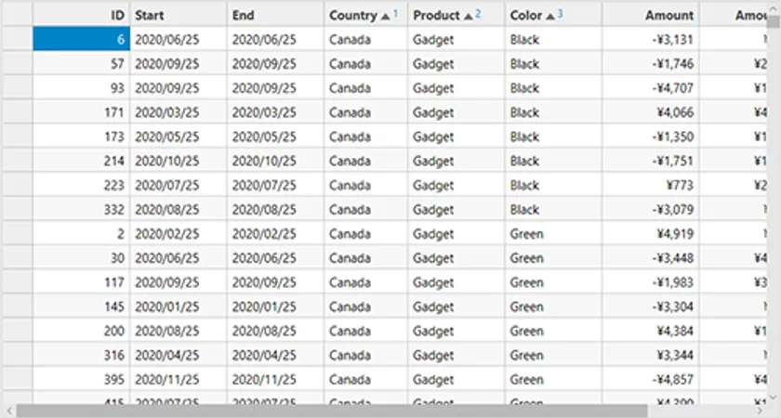The width and height of the screenshot is (781, 418).
Task: Click the top-left select-all corner cell
Action: pos(16,15)
